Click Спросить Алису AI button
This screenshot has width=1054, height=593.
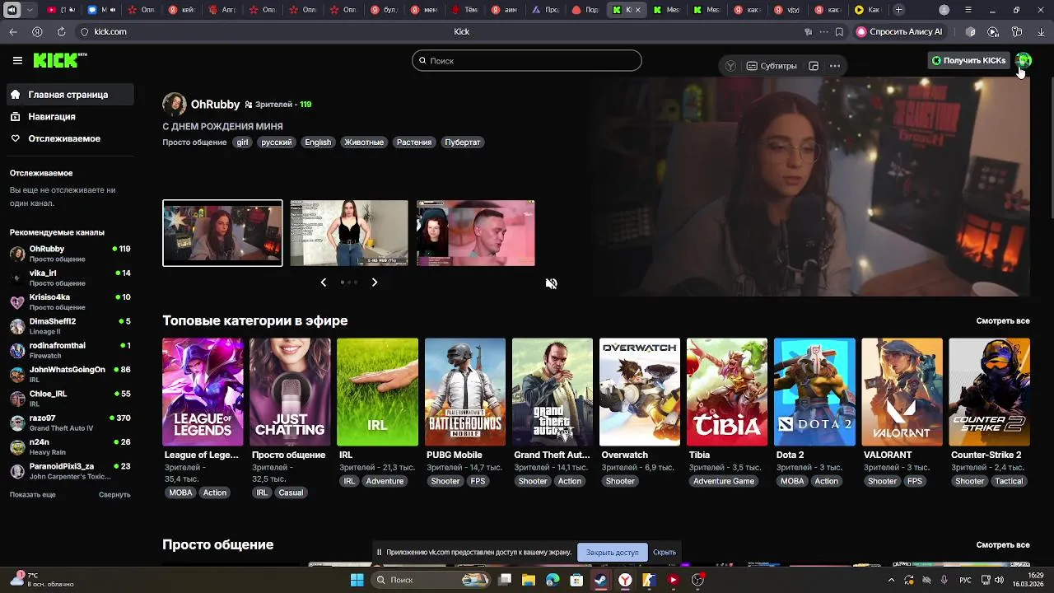(899, 31)
